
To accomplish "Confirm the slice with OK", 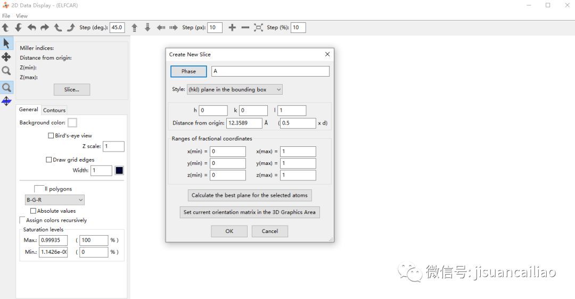I will [x=229, y=231].
